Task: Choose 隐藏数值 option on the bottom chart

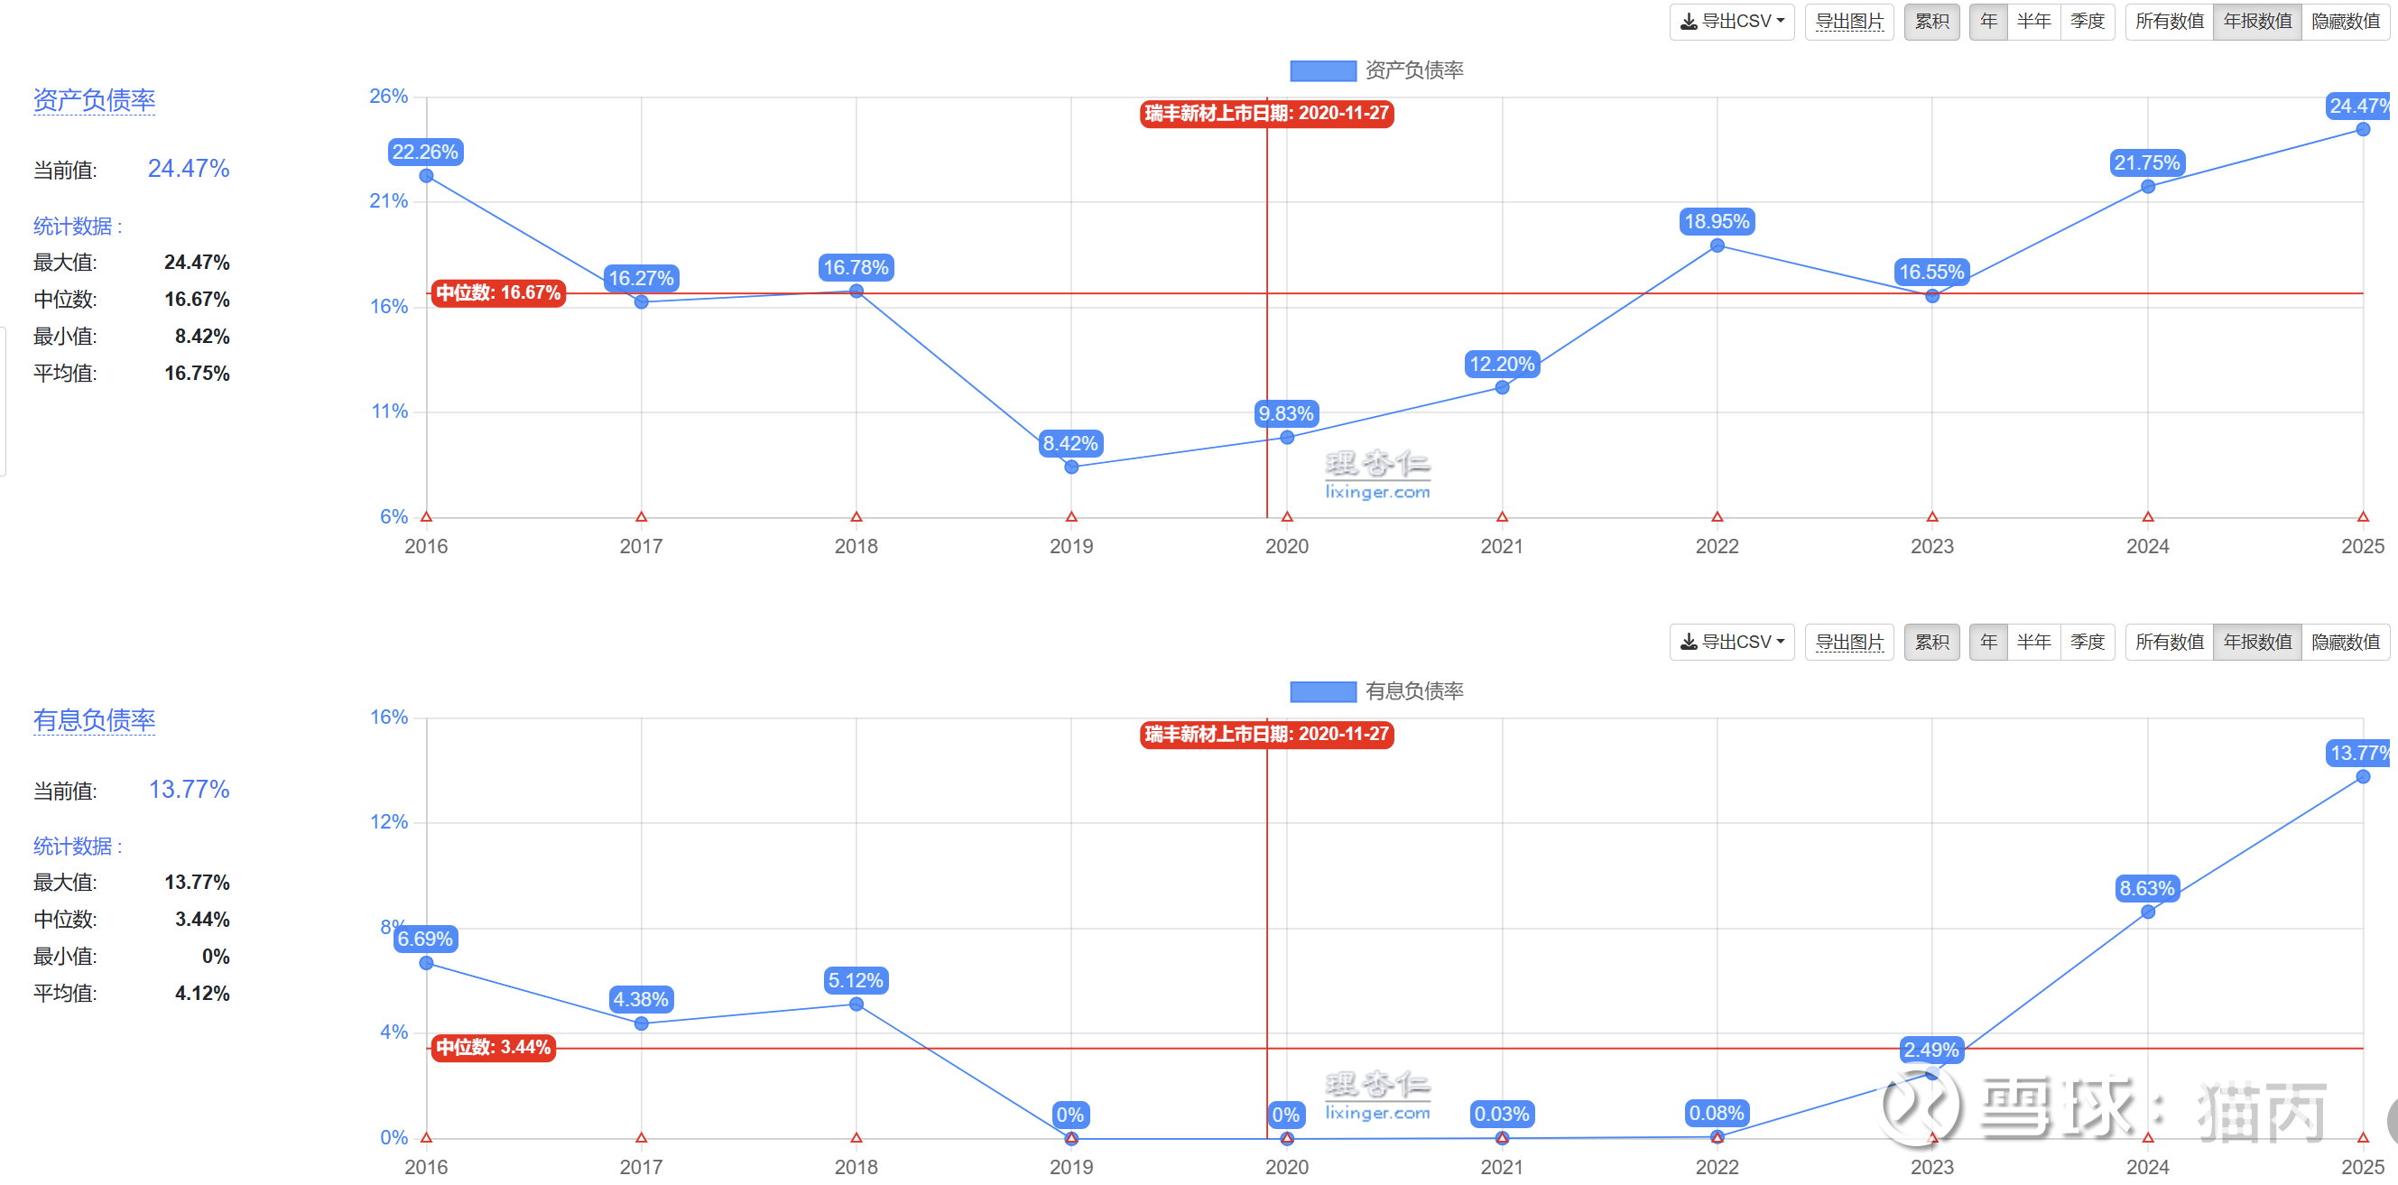Action: click(2345, 642)
